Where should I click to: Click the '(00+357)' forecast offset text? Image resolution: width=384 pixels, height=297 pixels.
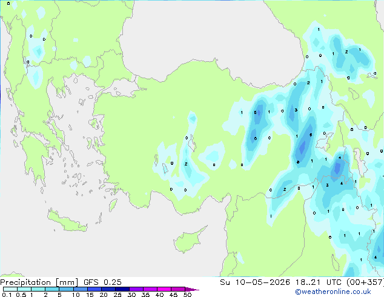365,282
